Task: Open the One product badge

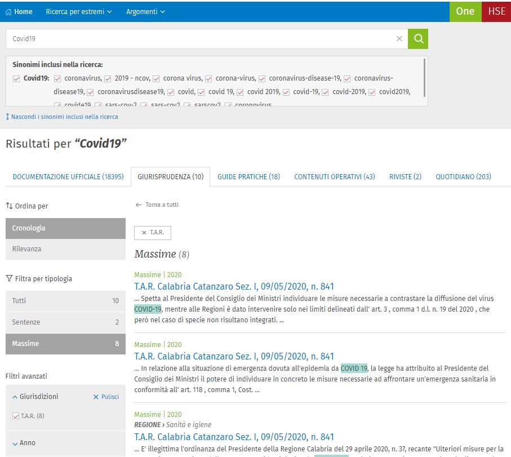Action: (x=465, y=11)
